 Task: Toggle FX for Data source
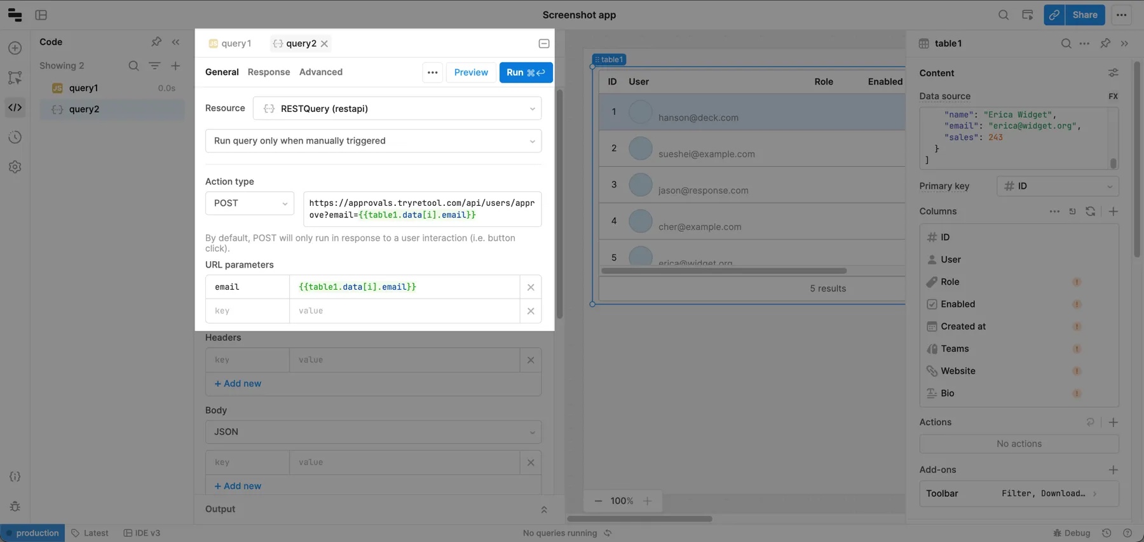[x=1113, y=97]
